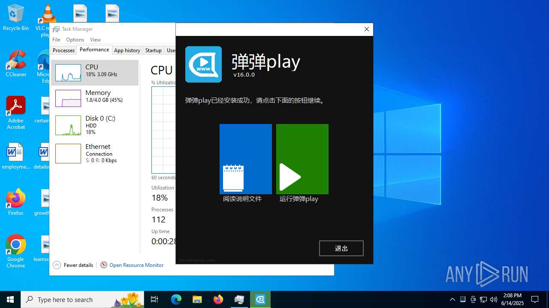The image size is (549, 308).
Task: Open the readme file tile 阅读说明文件
Action: tap(245, 159)
